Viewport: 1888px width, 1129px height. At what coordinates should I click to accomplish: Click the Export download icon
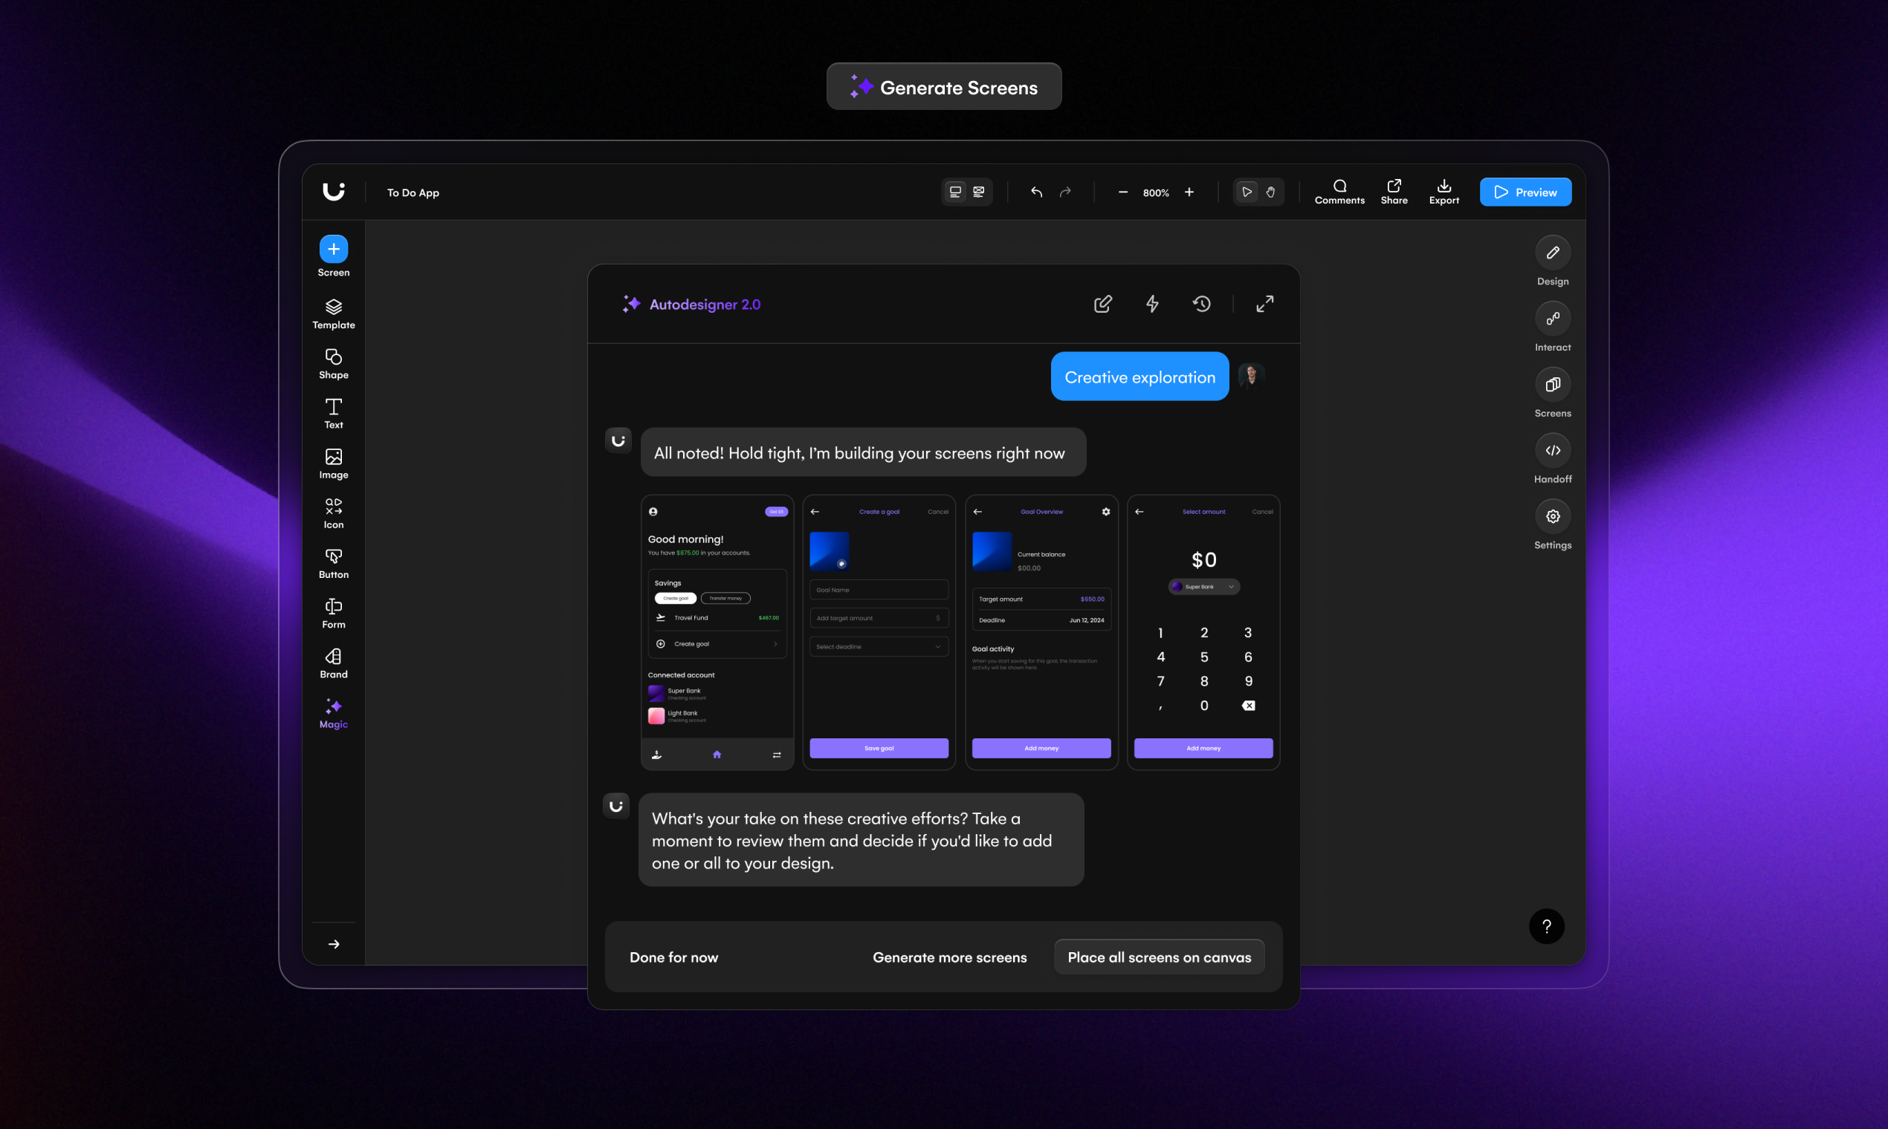coord(1444,186)
